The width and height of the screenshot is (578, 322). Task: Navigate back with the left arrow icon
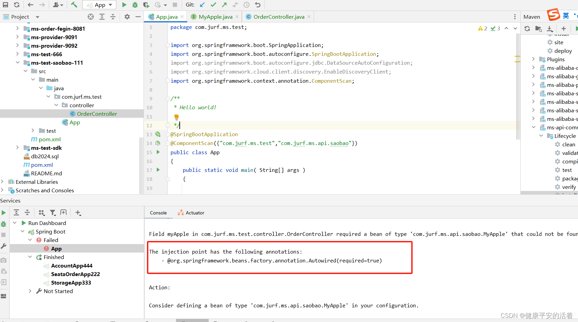point(30,5)
